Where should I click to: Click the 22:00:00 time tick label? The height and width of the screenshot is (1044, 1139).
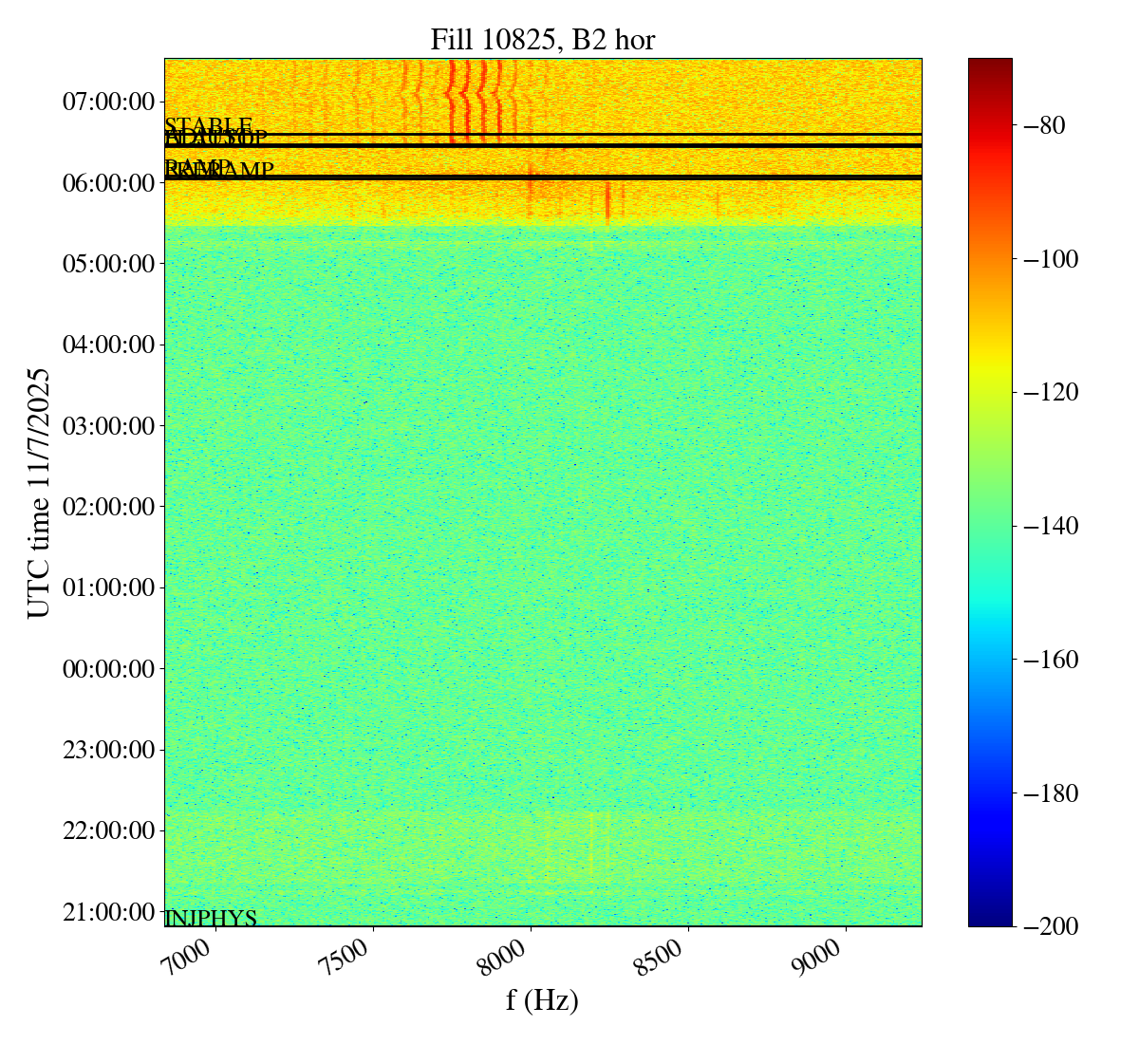tap(107, 830)
